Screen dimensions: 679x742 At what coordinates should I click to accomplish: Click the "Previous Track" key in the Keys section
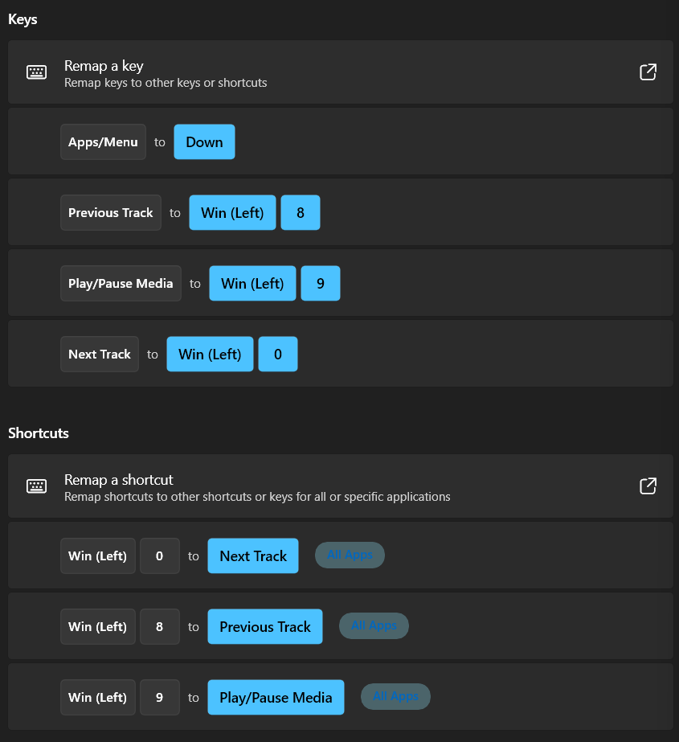pyautogui.click(x=110, y=212)
